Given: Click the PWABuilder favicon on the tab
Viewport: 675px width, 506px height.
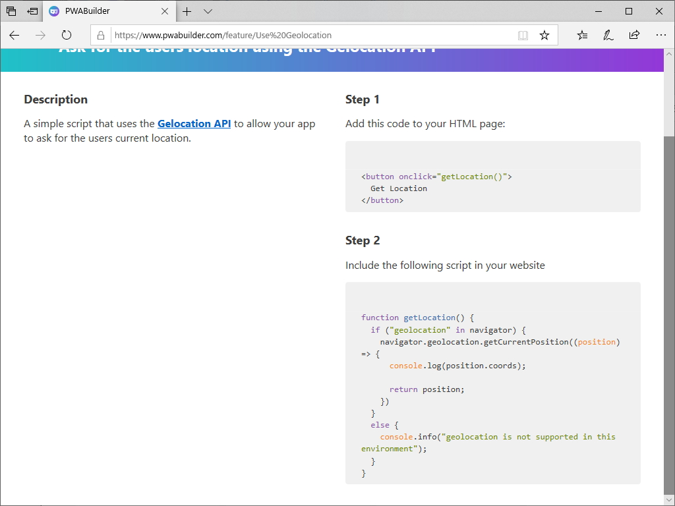Looking at the screenshot, I should click(53, 11).
